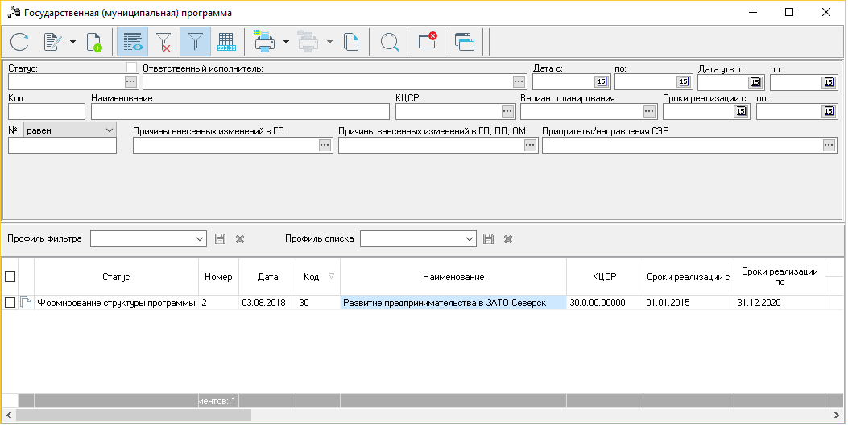848x426 pixels.
Task: Click the magnifier search toolbar icon
Action: pyautogui.click(x=390, y=42)
